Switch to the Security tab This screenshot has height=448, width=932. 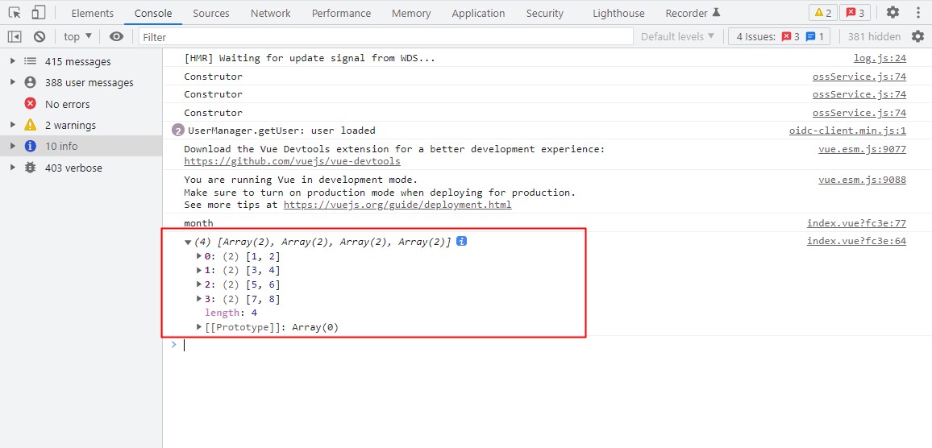[544, 13]
